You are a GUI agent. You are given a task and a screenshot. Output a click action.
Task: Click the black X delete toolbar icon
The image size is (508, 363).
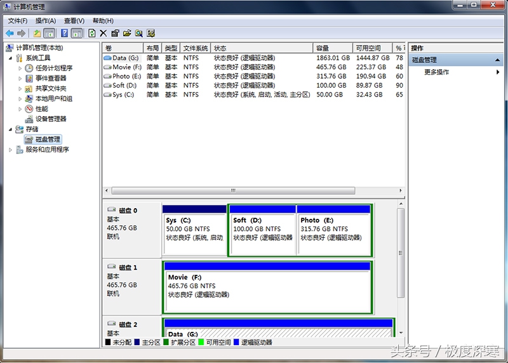coord(104,33)
